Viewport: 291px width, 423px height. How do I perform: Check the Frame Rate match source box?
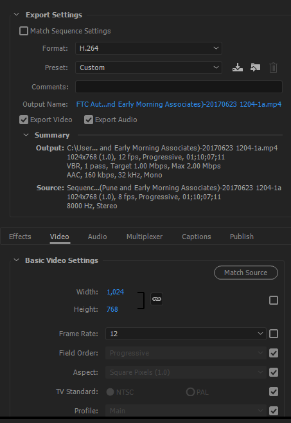coord(274,334)
